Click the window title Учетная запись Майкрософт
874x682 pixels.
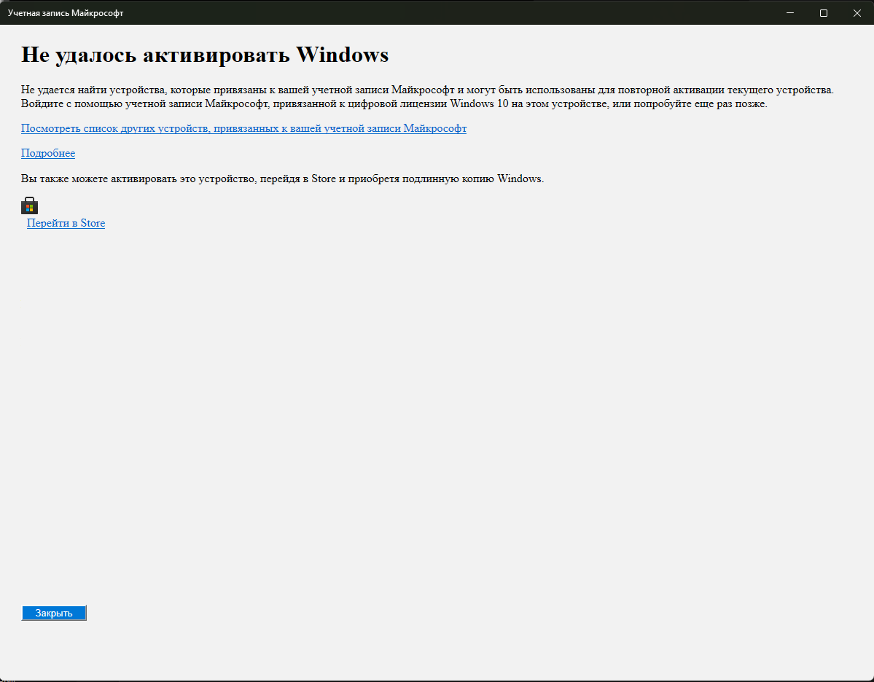(x=65, y=13)
